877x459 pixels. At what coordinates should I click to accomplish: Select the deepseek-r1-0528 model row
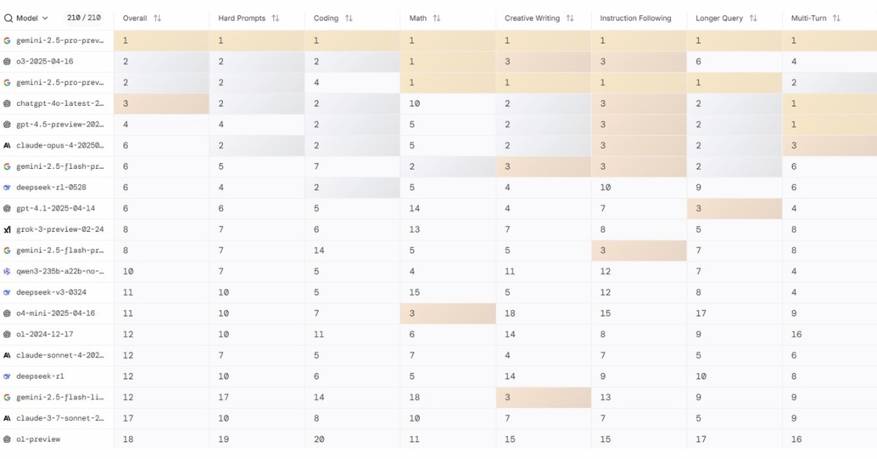[50, 187]
